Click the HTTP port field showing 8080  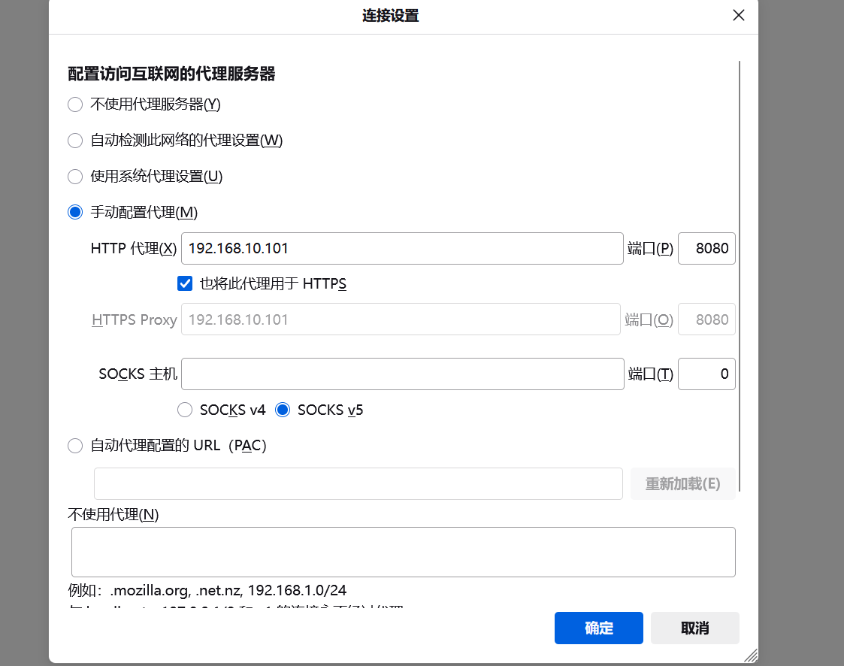[x=706, y=248]
